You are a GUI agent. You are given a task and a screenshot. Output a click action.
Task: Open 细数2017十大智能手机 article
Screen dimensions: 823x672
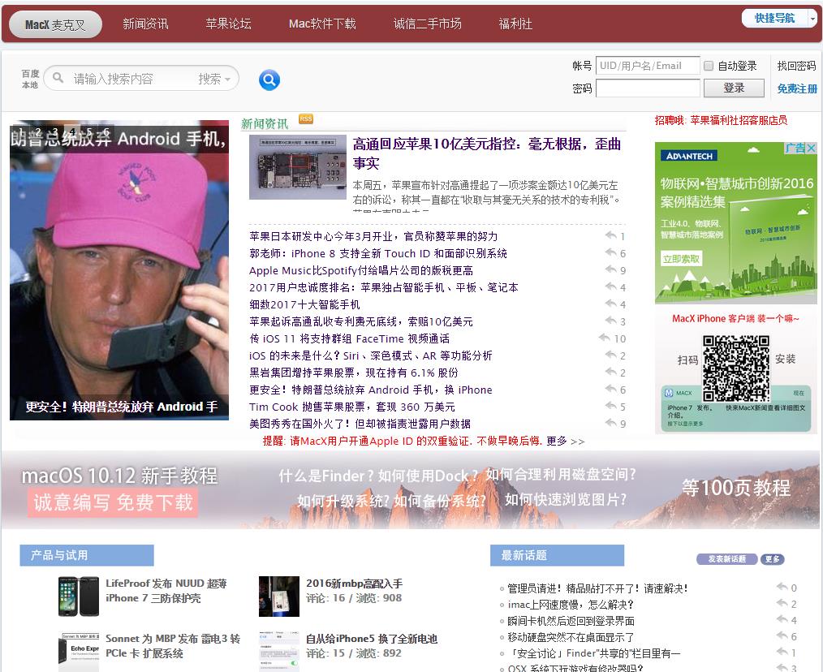tap(304, 304)
